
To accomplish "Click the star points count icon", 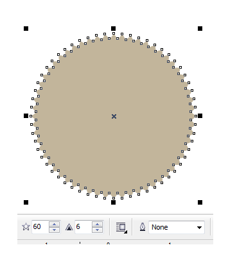I will [x=26, y=226].
